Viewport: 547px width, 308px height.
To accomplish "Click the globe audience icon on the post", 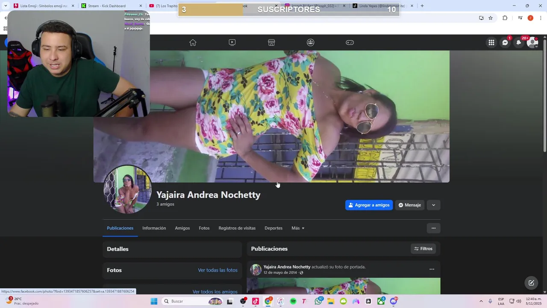I will (301, 272).
